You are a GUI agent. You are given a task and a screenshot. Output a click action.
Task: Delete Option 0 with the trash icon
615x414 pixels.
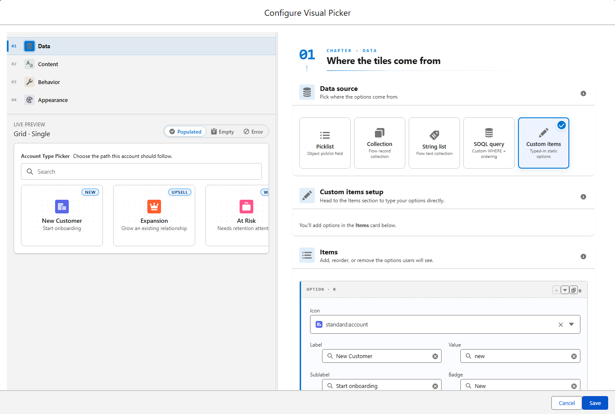(580, 291)
